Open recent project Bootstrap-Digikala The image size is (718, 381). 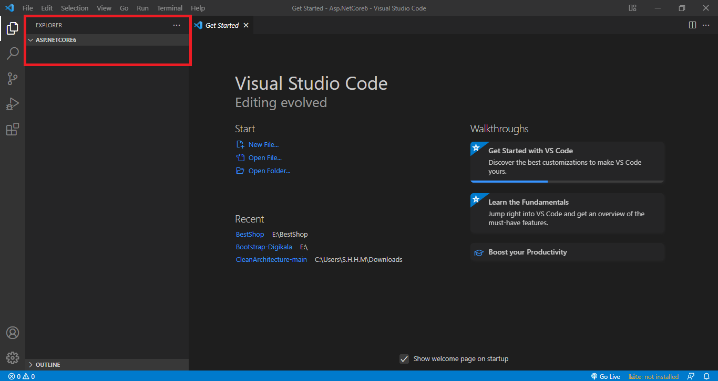click(264, 247)
